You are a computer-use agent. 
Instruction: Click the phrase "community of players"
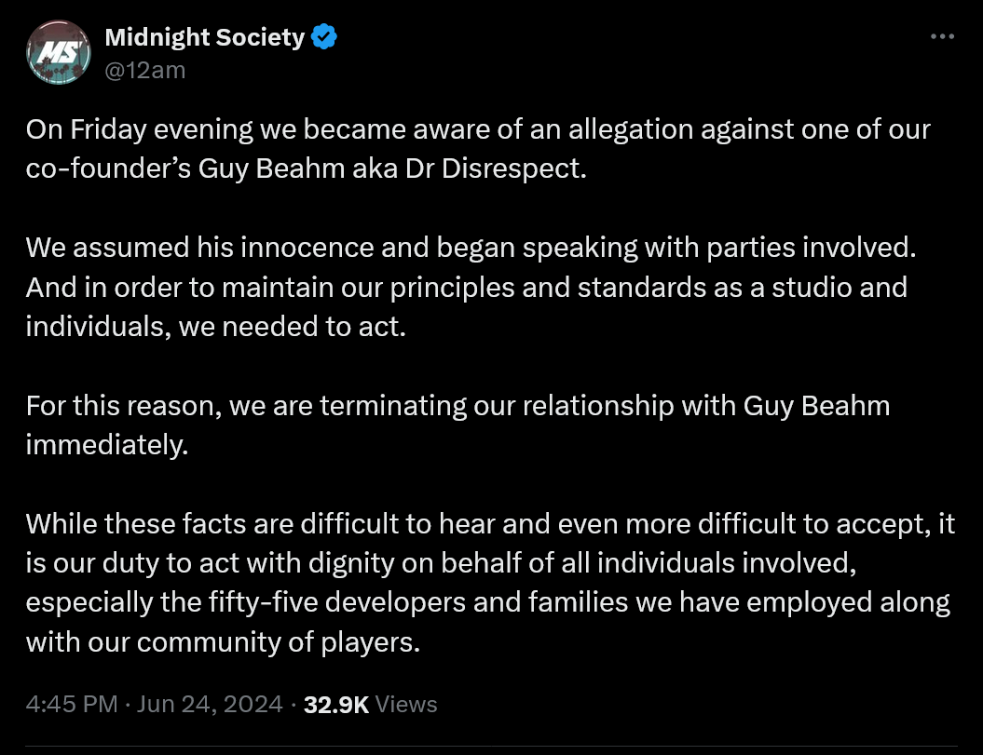(x=279, y=642)
